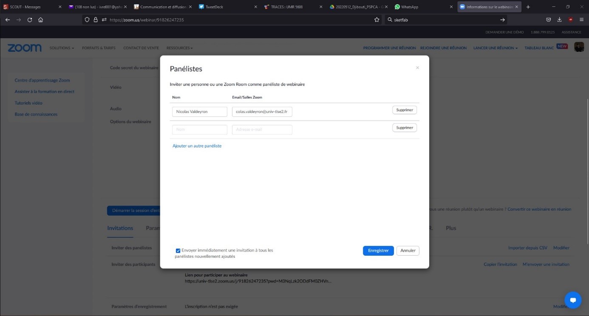This screenshot has width=589, height=316.
Task: Expand the Solutions dropdown menu
Action: click(62, 48)
